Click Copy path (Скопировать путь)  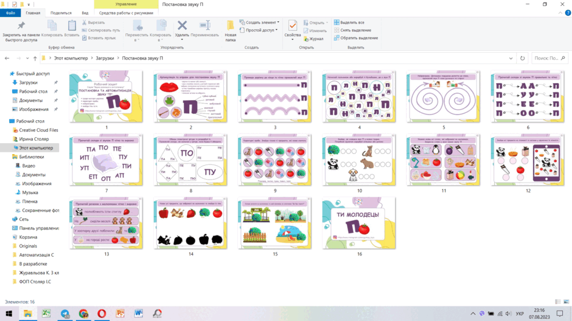pos(100,30)
